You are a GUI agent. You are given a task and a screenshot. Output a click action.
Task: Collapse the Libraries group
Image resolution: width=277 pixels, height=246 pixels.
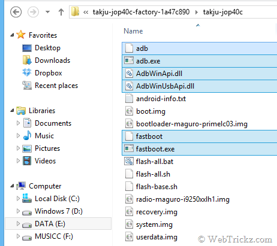click(12, 110)
